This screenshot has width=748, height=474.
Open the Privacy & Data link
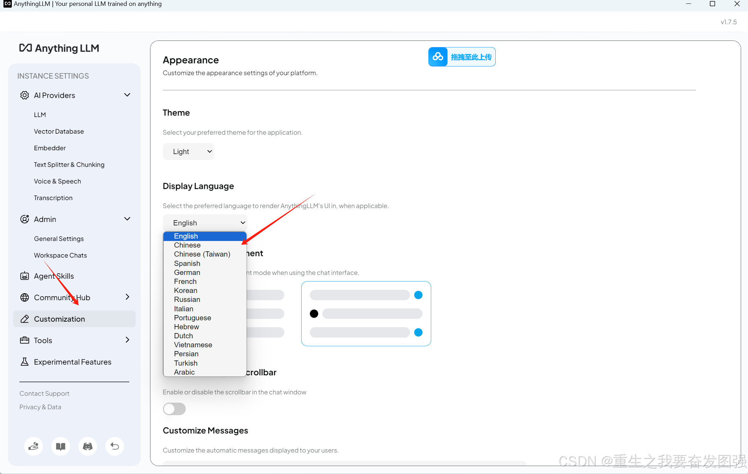40,407
